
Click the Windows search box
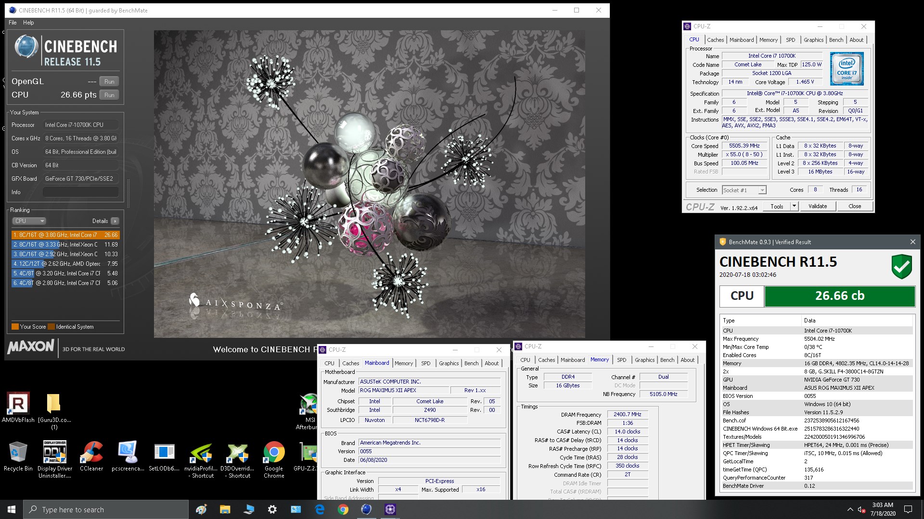click(106, 509)
